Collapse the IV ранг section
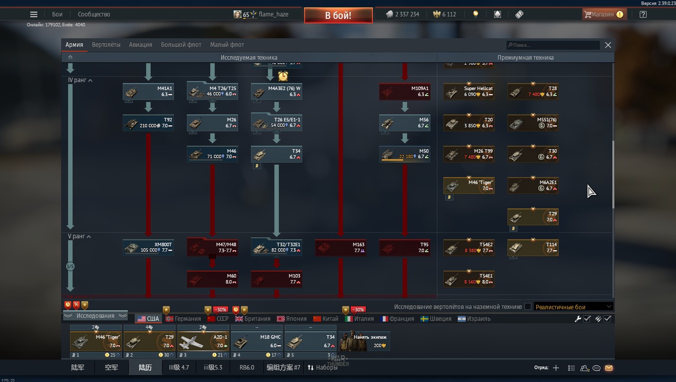Viewport: 676px width, 382px height. pyautogui.click(x=80, y=80)
